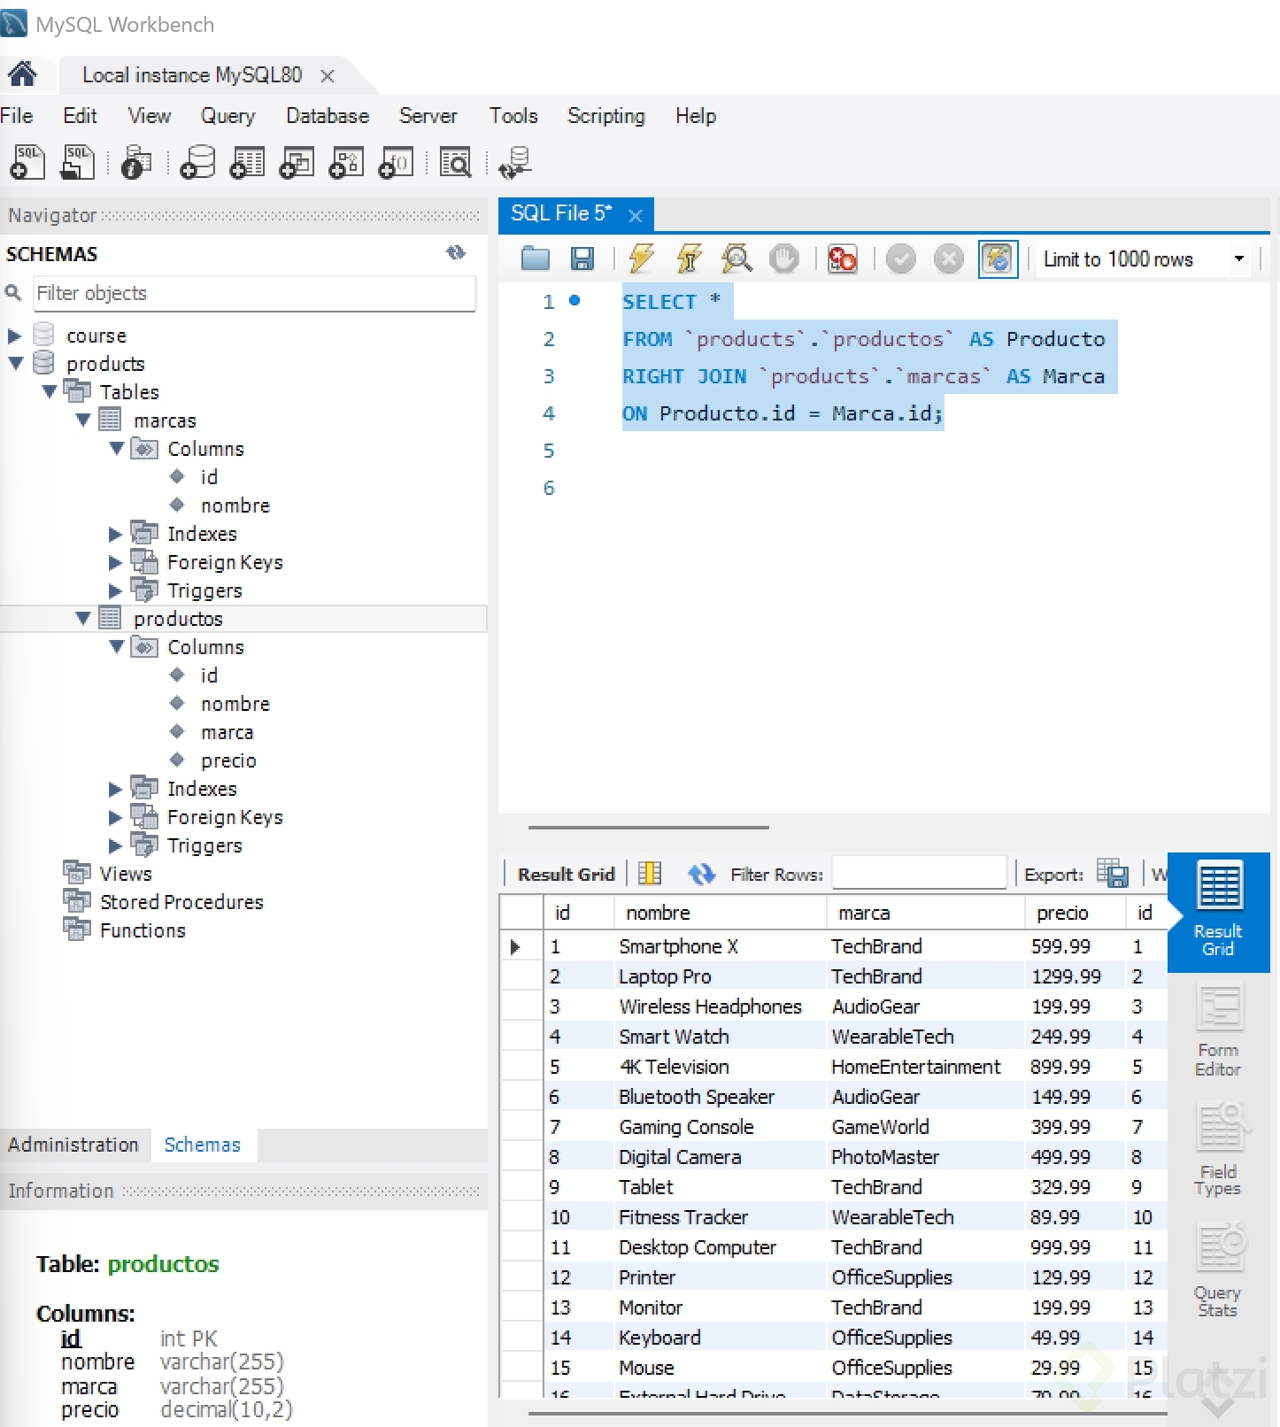The width and height of the screenshot is (1280, 1427).
Task: Click the Filter objects search field
Action: (255, 293)
